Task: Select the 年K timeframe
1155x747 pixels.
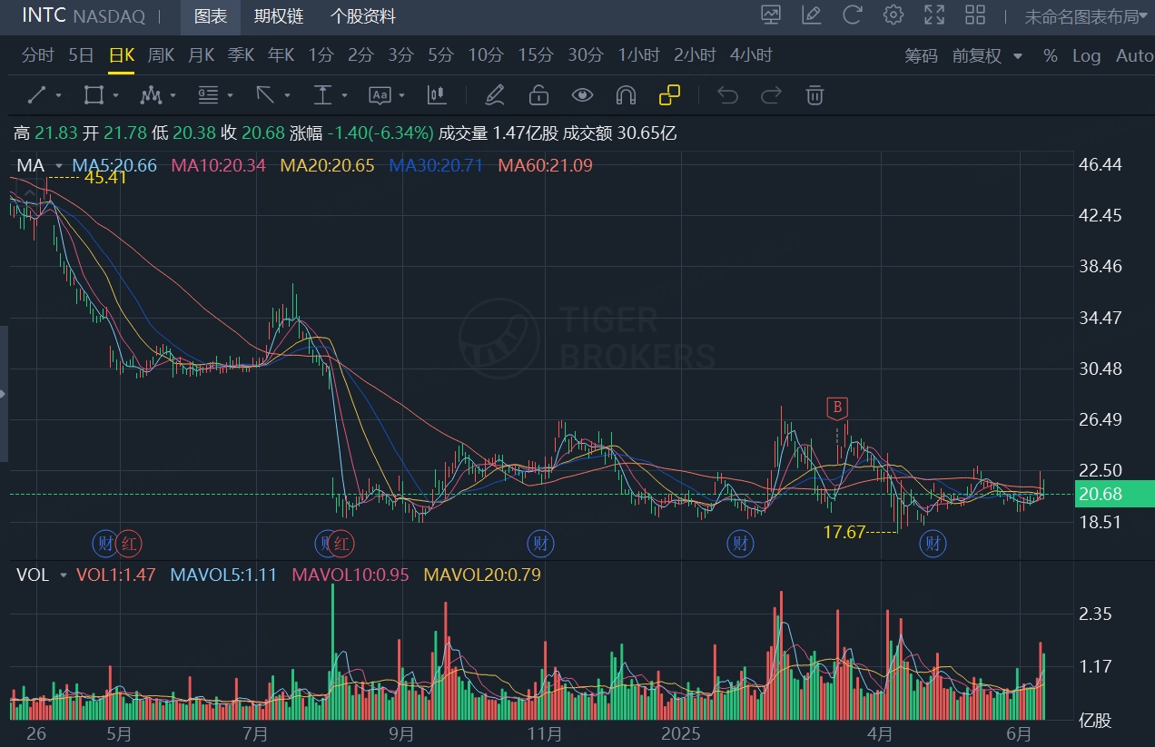Action: (x=281, y=55)
